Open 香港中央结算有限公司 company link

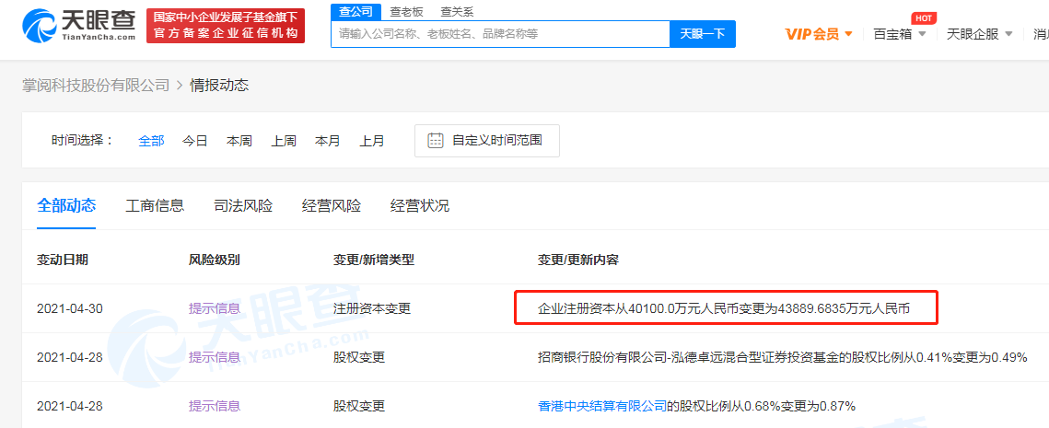[x=601, y=406]
